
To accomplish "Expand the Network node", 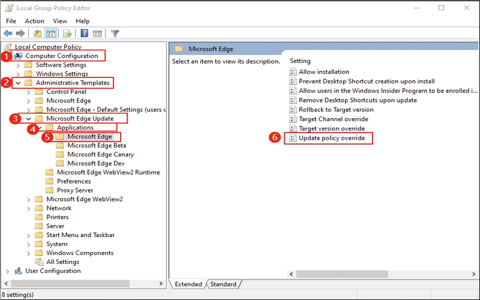I will click(x=28, y=208).
